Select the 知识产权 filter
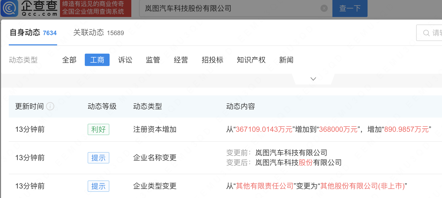The width and height of the screenshot is (442, 198). [x=251, y=60]
